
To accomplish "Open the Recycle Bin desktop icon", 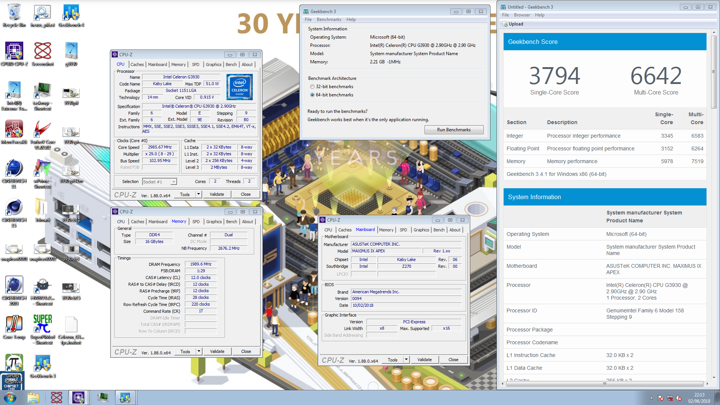I will point(14,16).
